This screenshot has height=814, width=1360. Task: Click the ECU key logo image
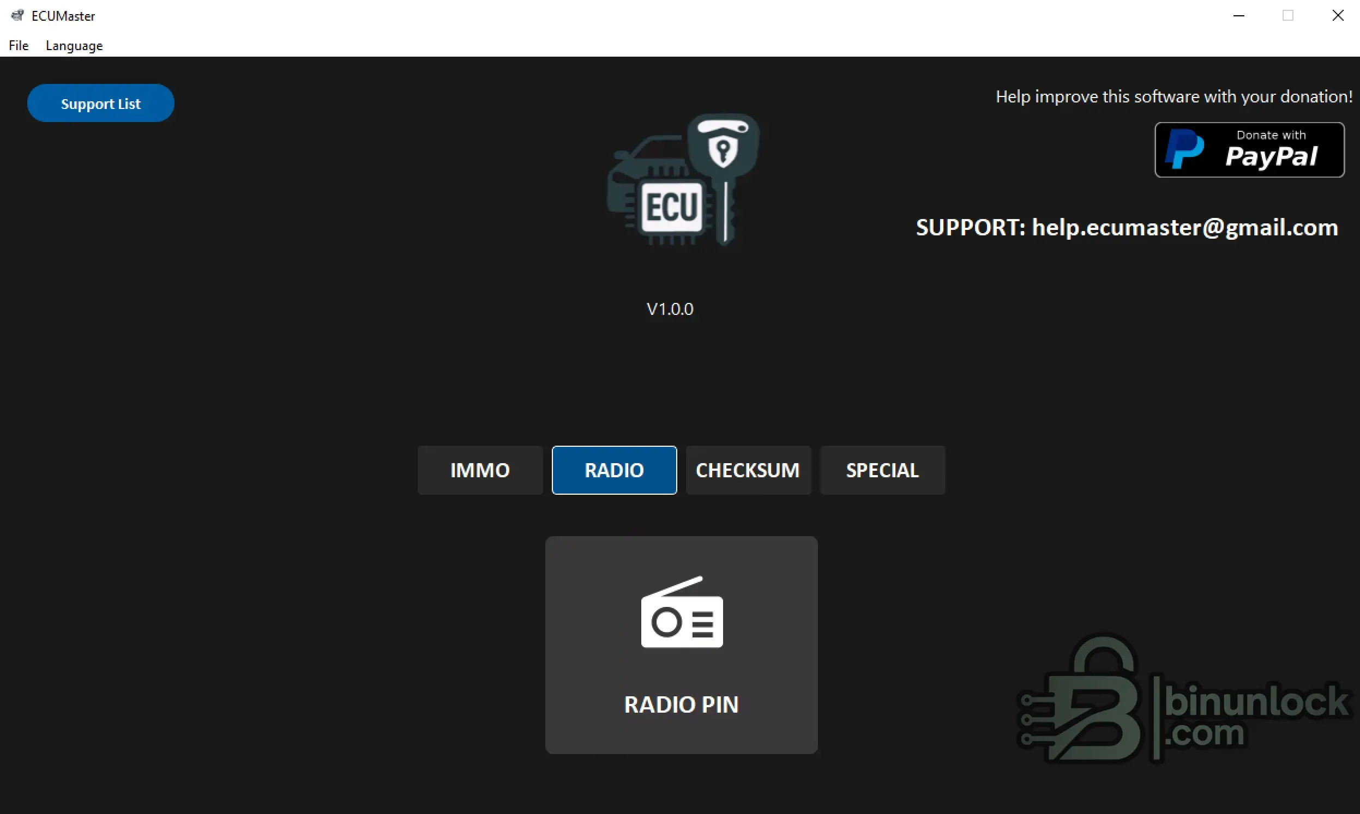[x=683, y=180]
